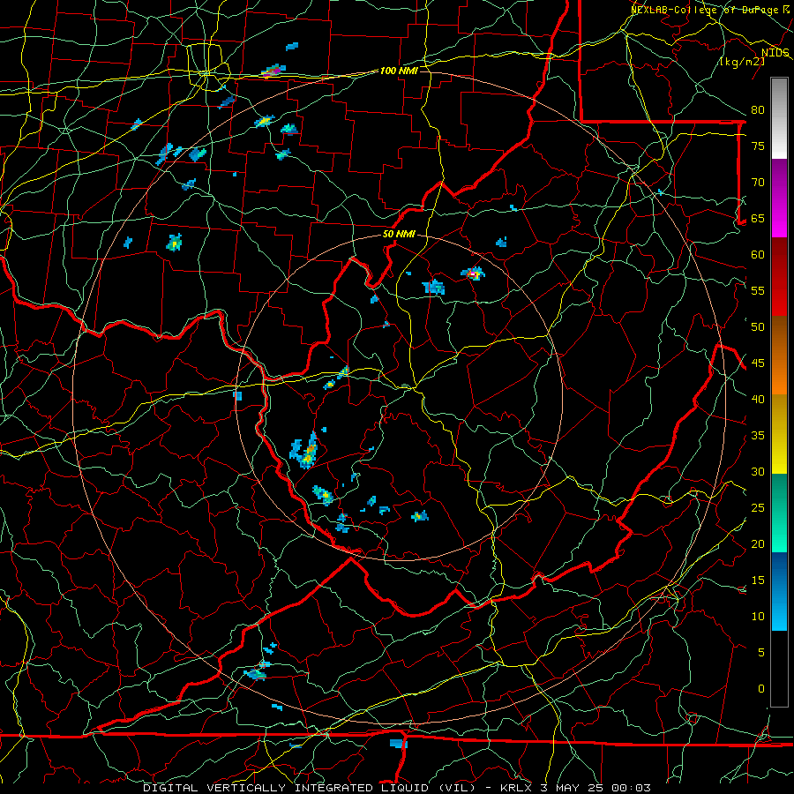This screenshot has height=794, width=794.
Task: Select the "80" value on the VIL scale
Action: tap(758, 110)
